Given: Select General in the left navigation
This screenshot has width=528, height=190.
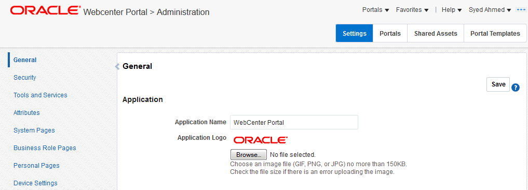Looking at the screenshot, I should (25, 60).
